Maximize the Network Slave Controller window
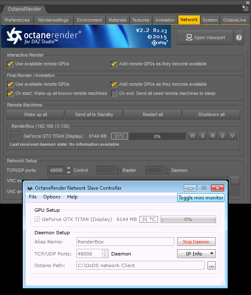Image resolution: width=251 pixels, height=295 pixels. pyautogui.click(x=204, y=188)
